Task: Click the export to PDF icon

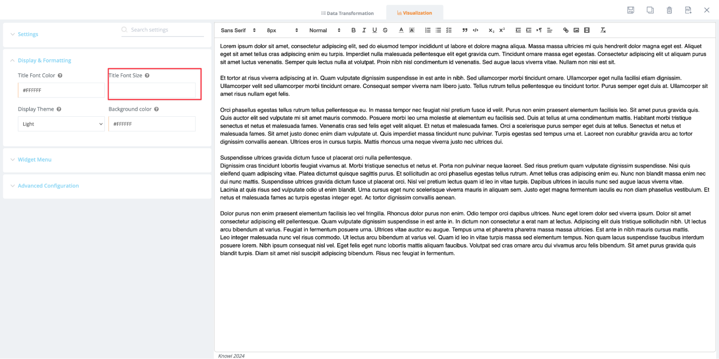Action: click(688, 10)
